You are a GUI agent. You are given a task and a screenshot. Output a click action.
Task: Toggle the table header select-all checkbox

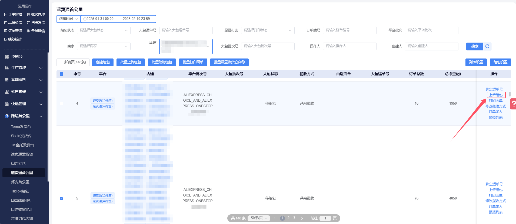[x=61, y=74]
